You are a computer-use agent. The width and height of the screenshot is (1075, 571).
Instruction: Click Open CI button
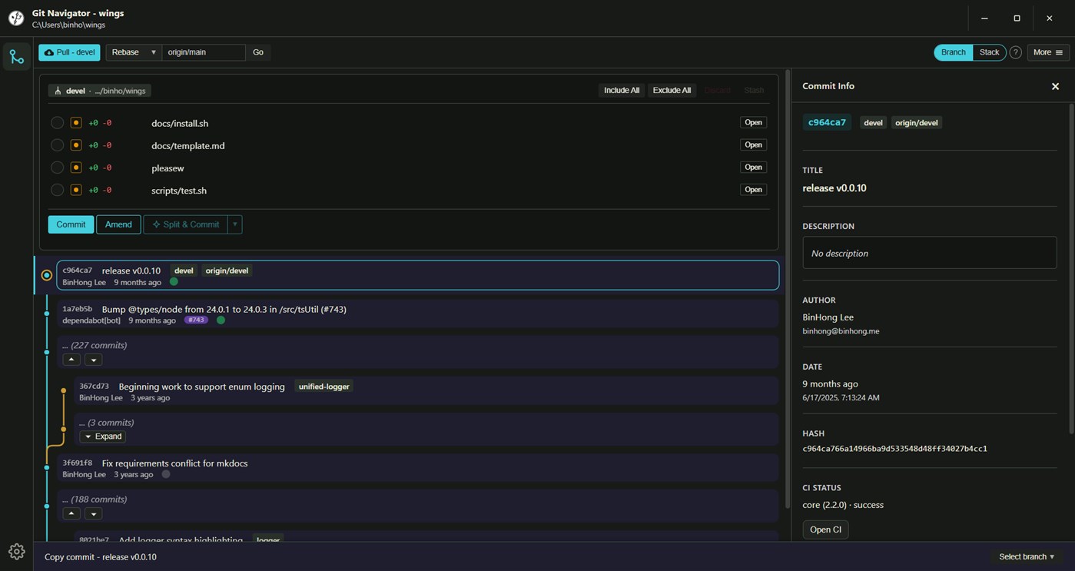(825, 530)
